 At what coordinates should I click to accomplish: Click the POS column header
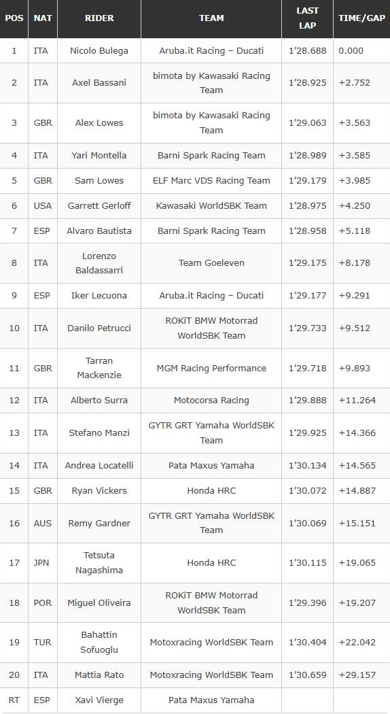click(14, 18)
